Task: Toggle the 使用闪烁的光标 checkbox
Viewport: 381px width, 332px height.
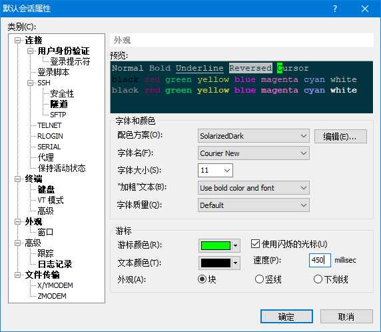Action: tap(255, 244)
